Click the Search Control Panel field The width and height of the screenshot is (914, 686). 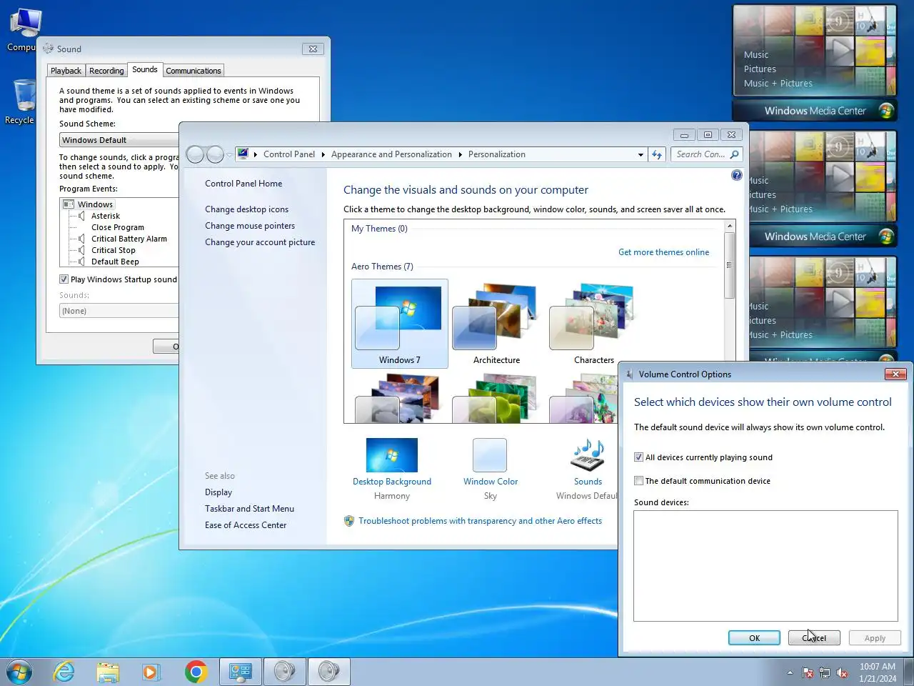(x=700, y=154)
